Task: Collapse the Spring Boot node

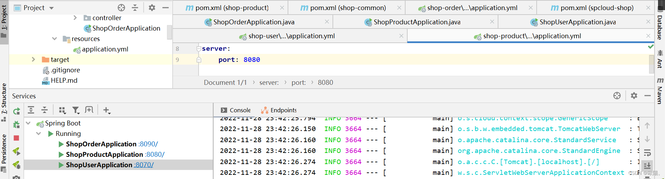Action: click(28, 123)
